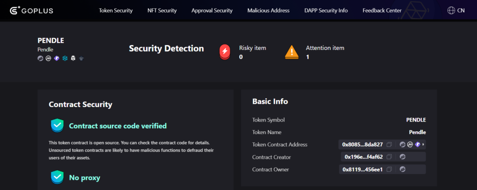The height and width of the screenshot is (190, 477).
Task: Click the token address 0x8085...8da827
Action: tap(362, 145)
